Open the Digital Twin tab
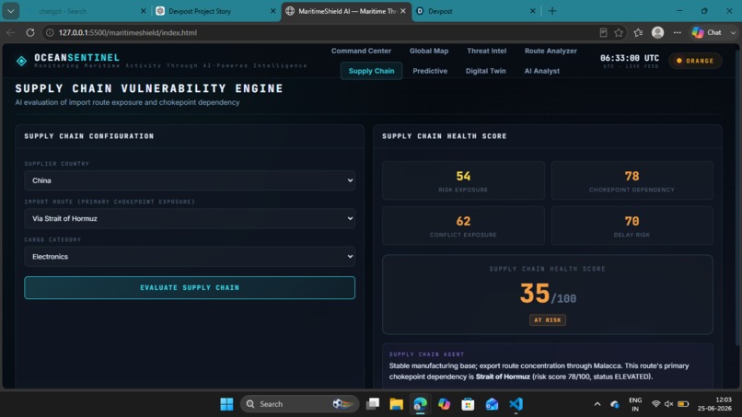Image resolution: width=742 pixels, height=417 pixels. coord(485,71)
